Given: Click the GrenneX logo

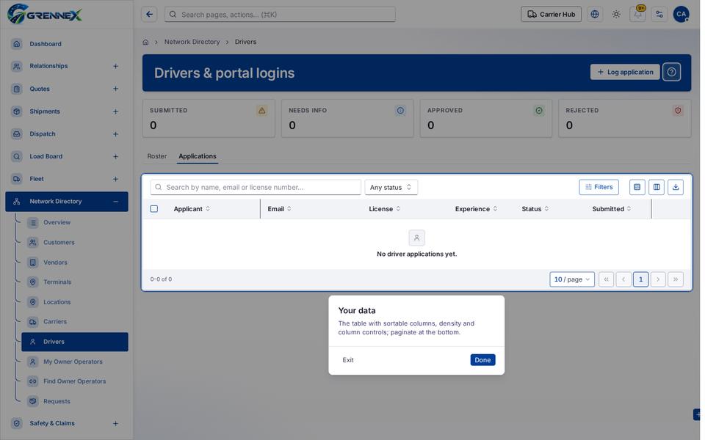Looking at the screenshot, I should click(45, 14).
